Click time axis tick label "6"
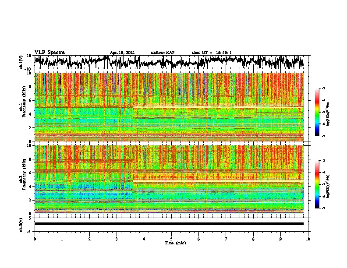 pyautogui.click(x=199, y=239)
